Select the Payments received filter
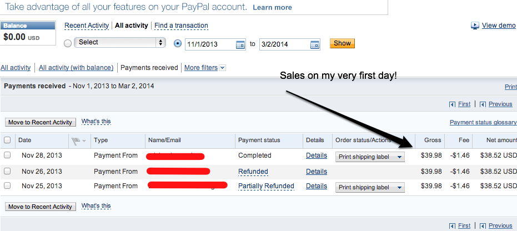The image size is (517, 231). (x=149, y=68)
